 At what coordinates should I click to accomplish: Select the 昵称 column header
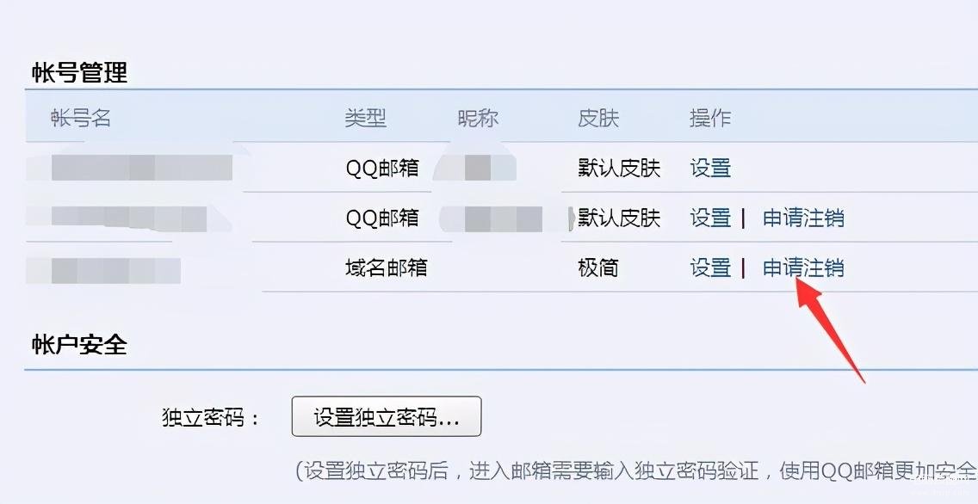(x=478, y=118)
